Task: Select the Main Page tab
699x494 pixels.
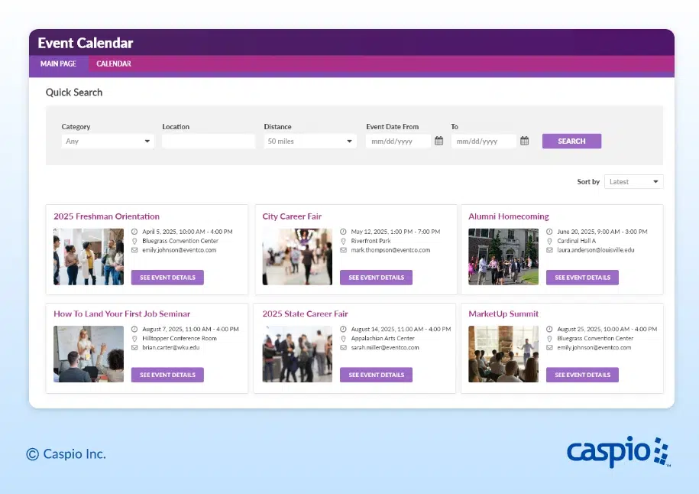Action: pos(58,64)
